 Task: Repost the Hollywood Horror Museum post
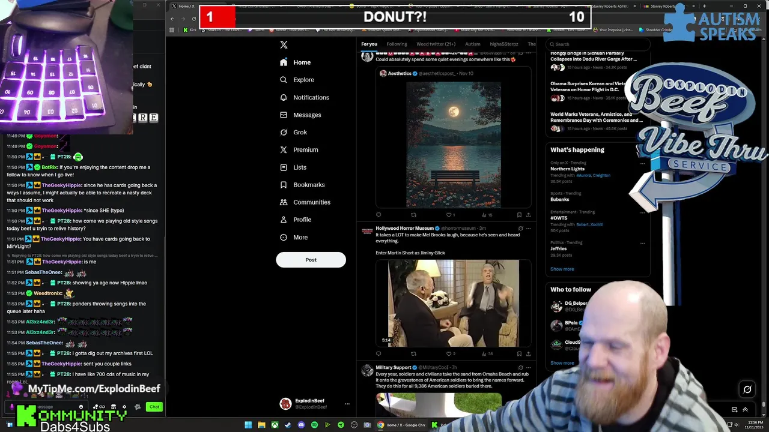coord(413,354)
